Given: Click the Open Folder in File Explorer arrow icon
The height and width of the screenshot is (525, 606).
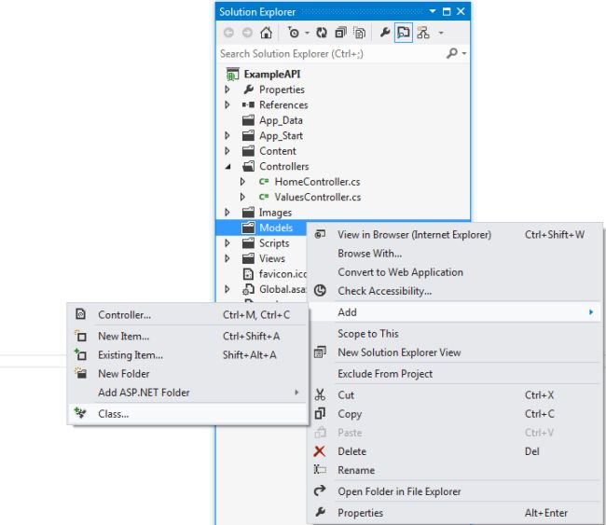Looking at the screenshot, I should click(320, 491).
